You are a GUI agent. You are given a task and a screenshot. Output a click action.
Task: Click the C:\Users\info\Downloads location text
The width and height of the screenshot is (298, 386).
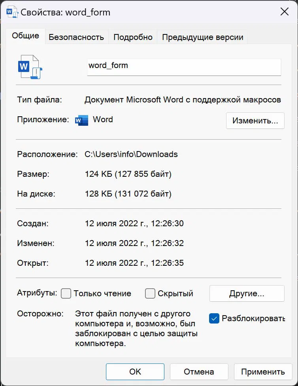click(131, 154)
